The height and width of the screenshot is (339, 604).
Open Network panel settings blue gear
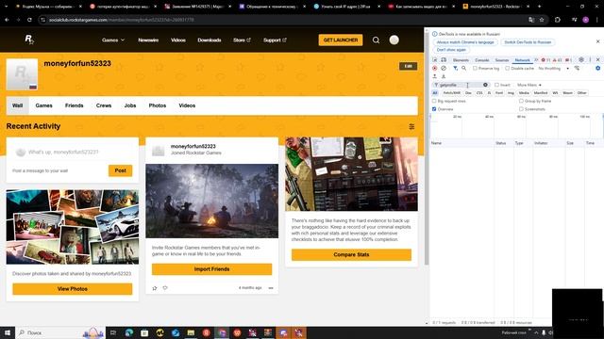[597, 68]
